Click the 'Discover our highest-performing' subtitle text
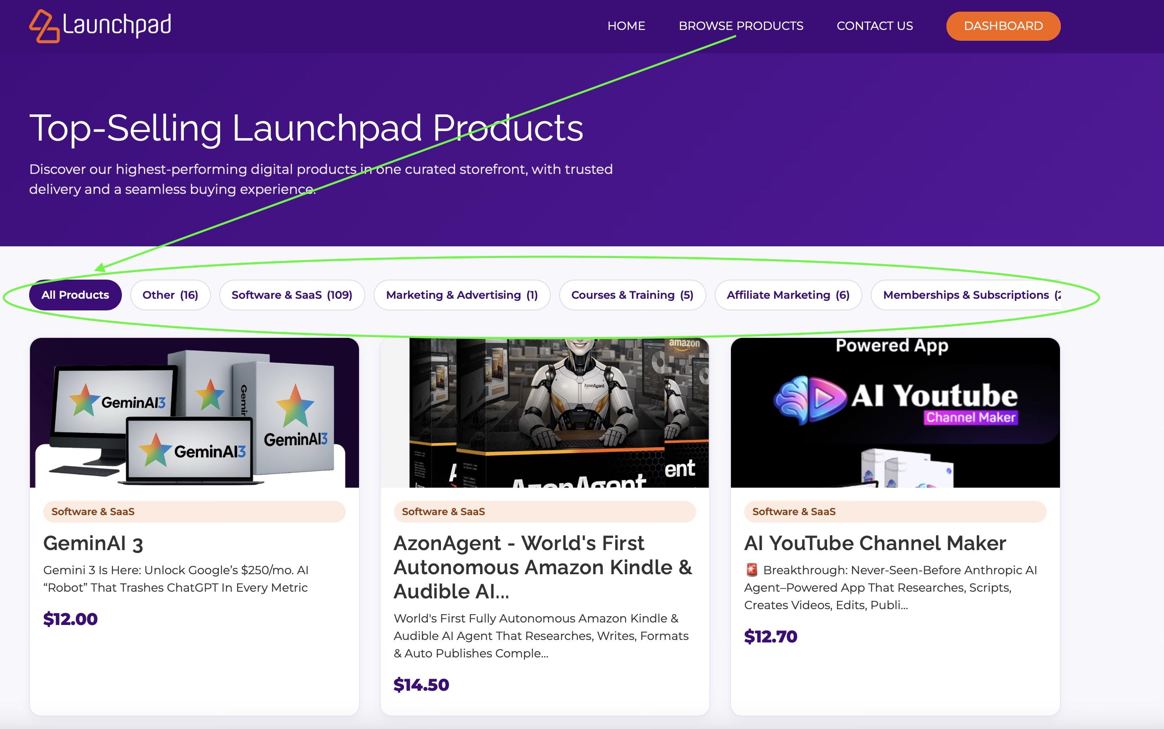The image size is (1164, 729). (x=321, y=179)
